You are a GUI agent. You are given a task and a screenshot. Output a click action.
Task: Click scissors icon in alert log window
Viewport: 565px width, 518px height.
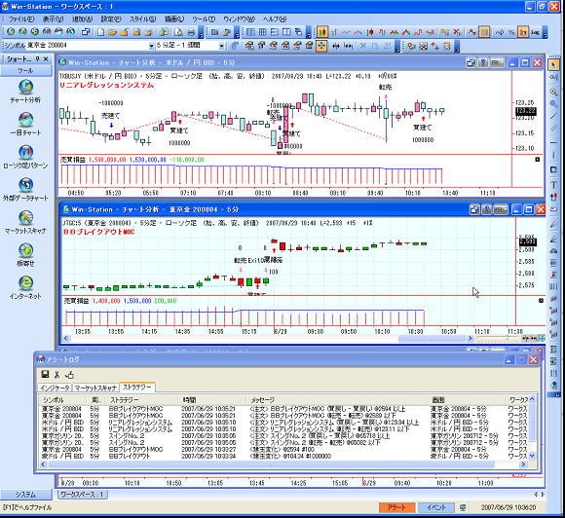tap(56, 374)
